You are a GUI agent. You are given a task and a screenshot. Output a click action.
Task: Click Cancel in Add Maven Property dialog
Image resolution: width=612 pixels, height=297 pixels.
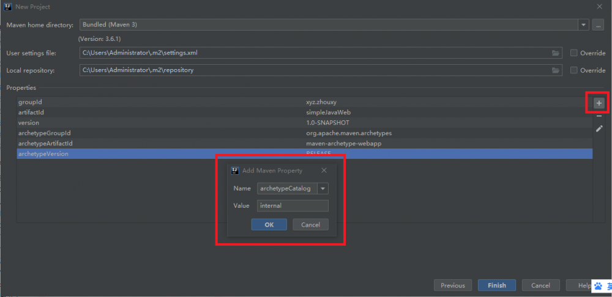pyautogui.click(x=311, y=224)
